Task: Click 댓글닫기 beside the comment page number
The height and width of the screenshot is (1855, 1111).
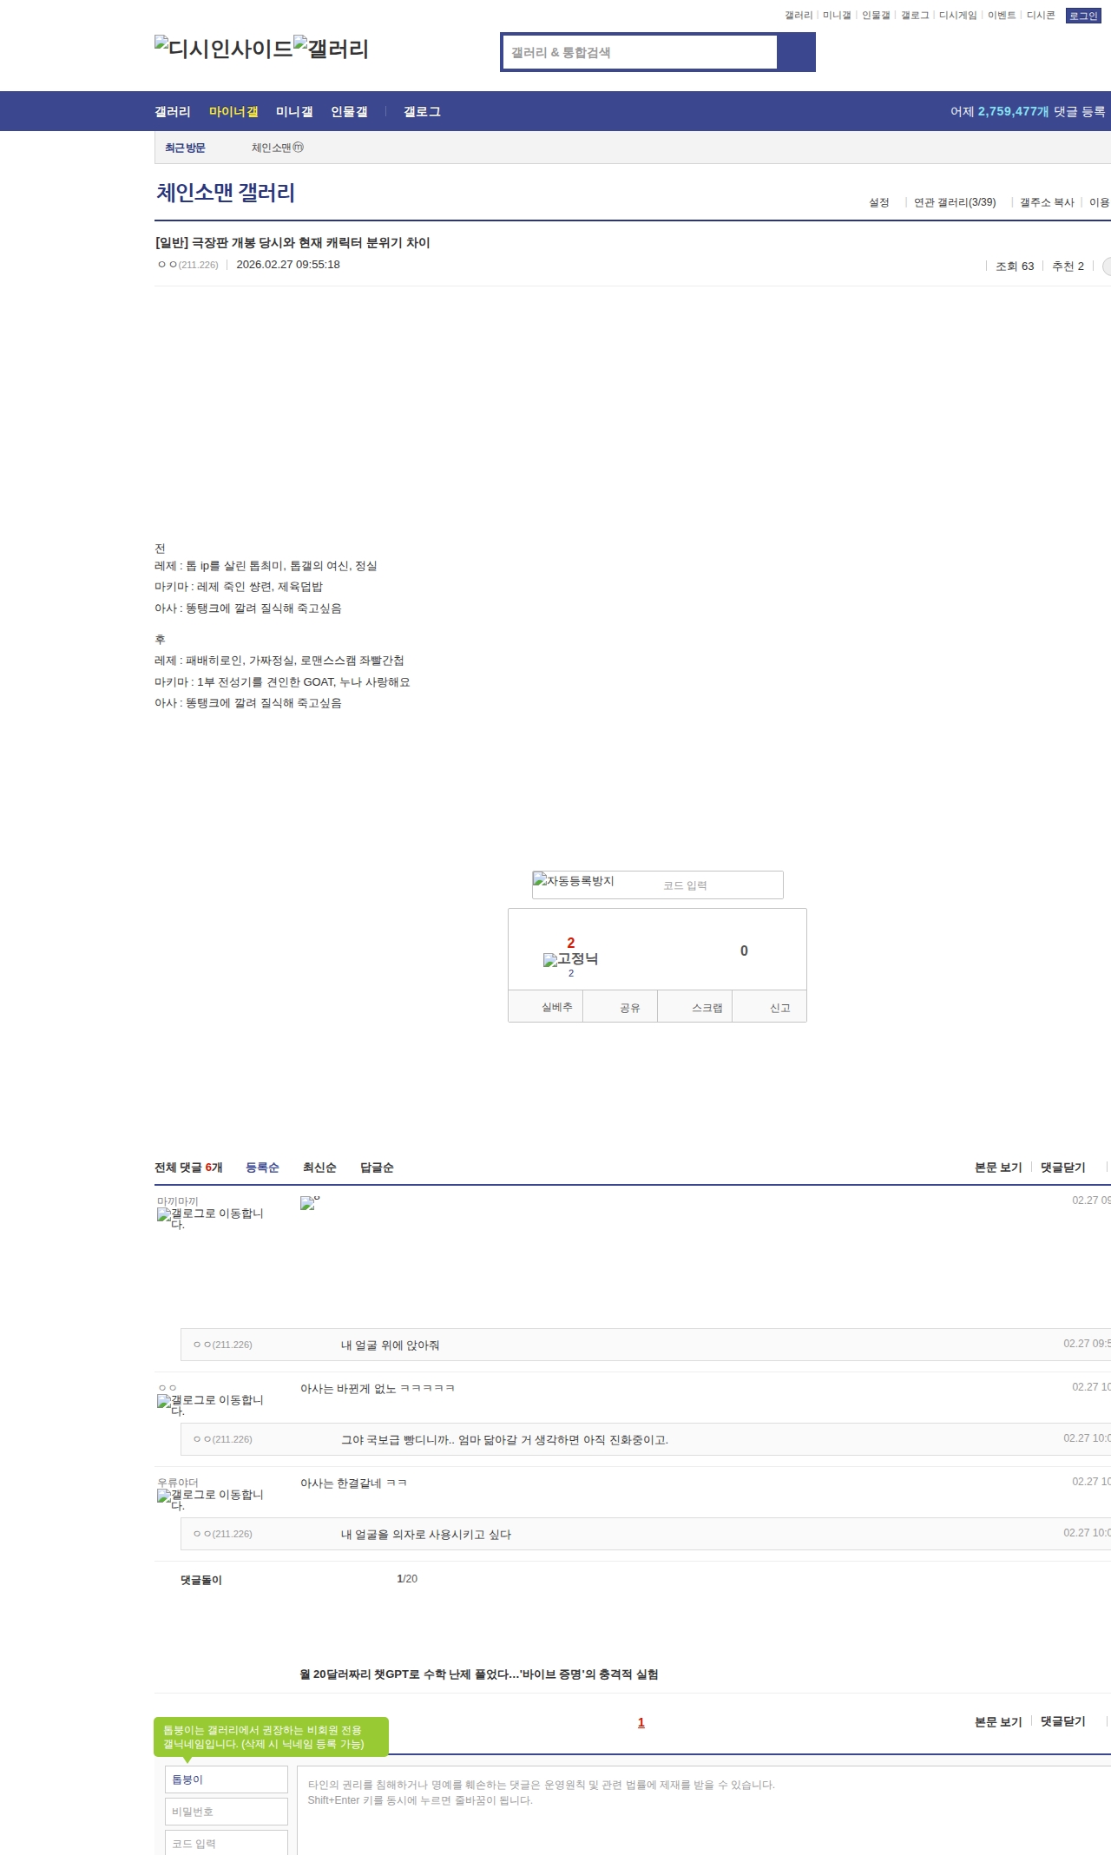Action: tap(1063, 1722)
